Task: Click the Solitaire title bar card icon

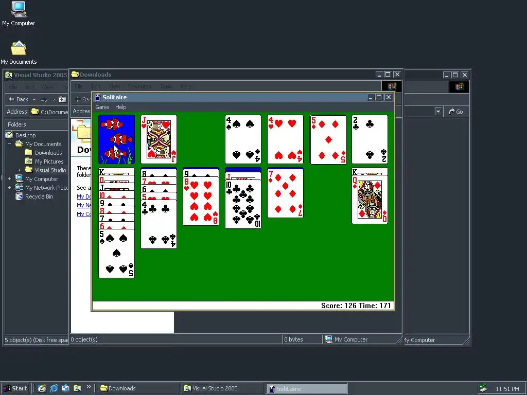Action: (97, 97)
